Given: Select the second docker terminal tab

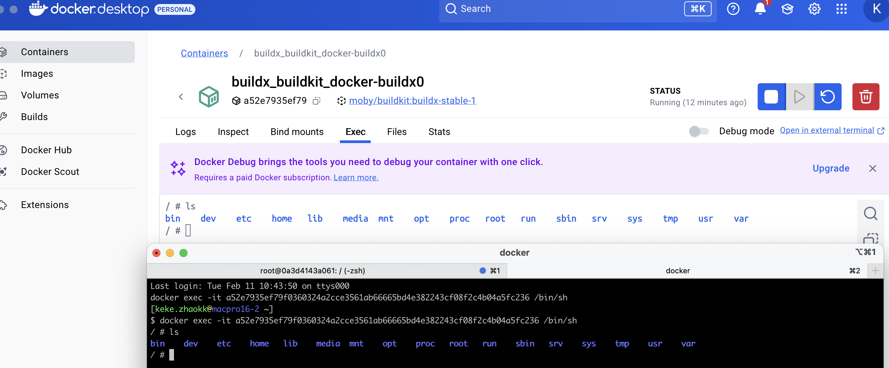Looking at the screenshot, I should (x=677, y=271).
